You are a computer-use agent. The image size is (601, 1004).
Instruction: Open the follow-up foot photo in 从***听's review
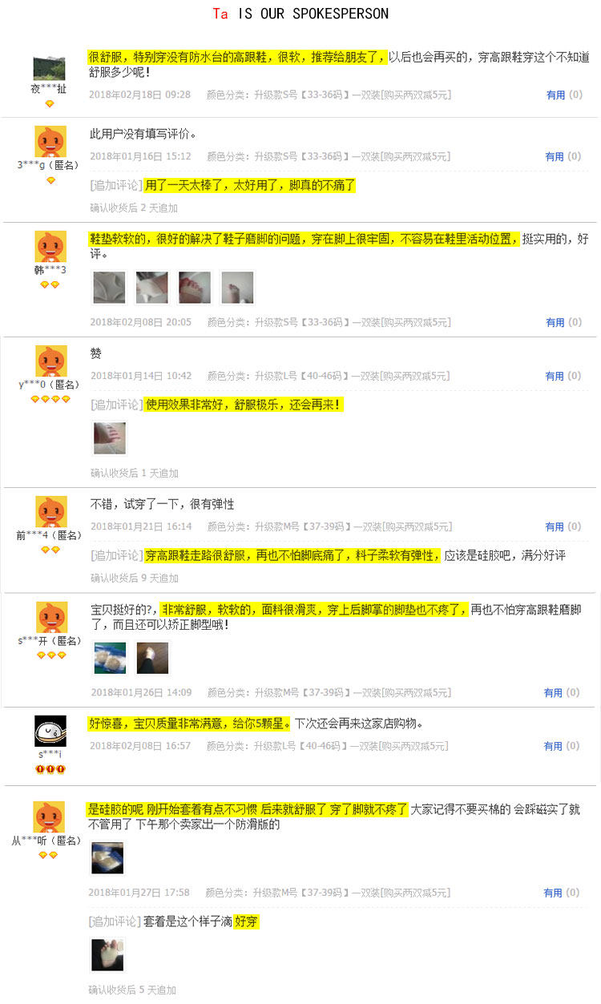pyautogui.click(x=107, y=954)
